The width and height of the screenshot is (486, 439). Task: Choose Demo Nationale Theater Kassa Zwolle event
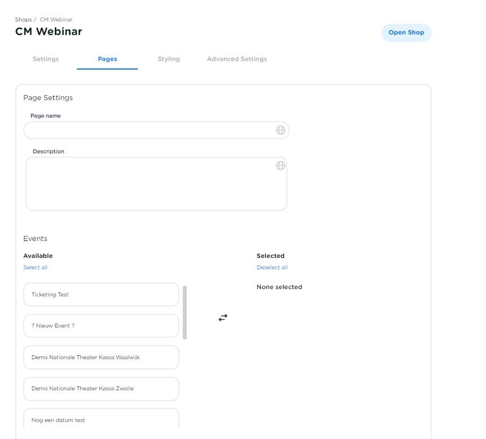pos(101,389)
